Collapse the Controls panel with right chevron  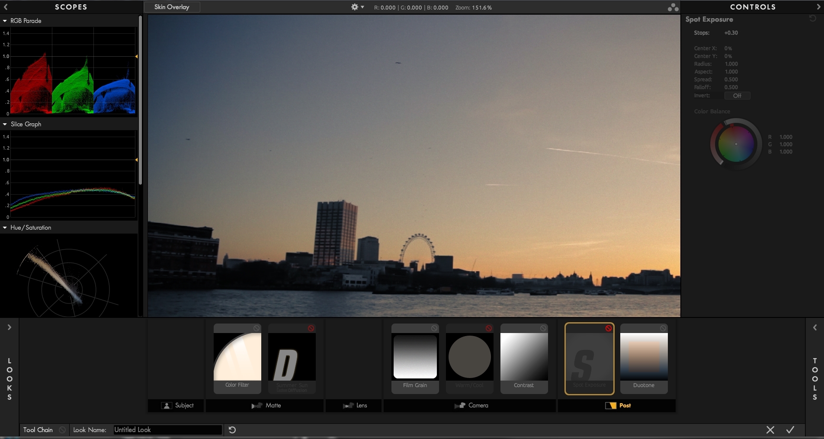[x=818, y=7]
